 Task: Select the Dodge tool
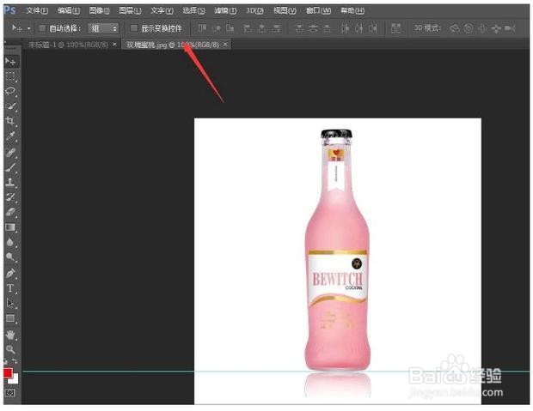click(10, 257)
